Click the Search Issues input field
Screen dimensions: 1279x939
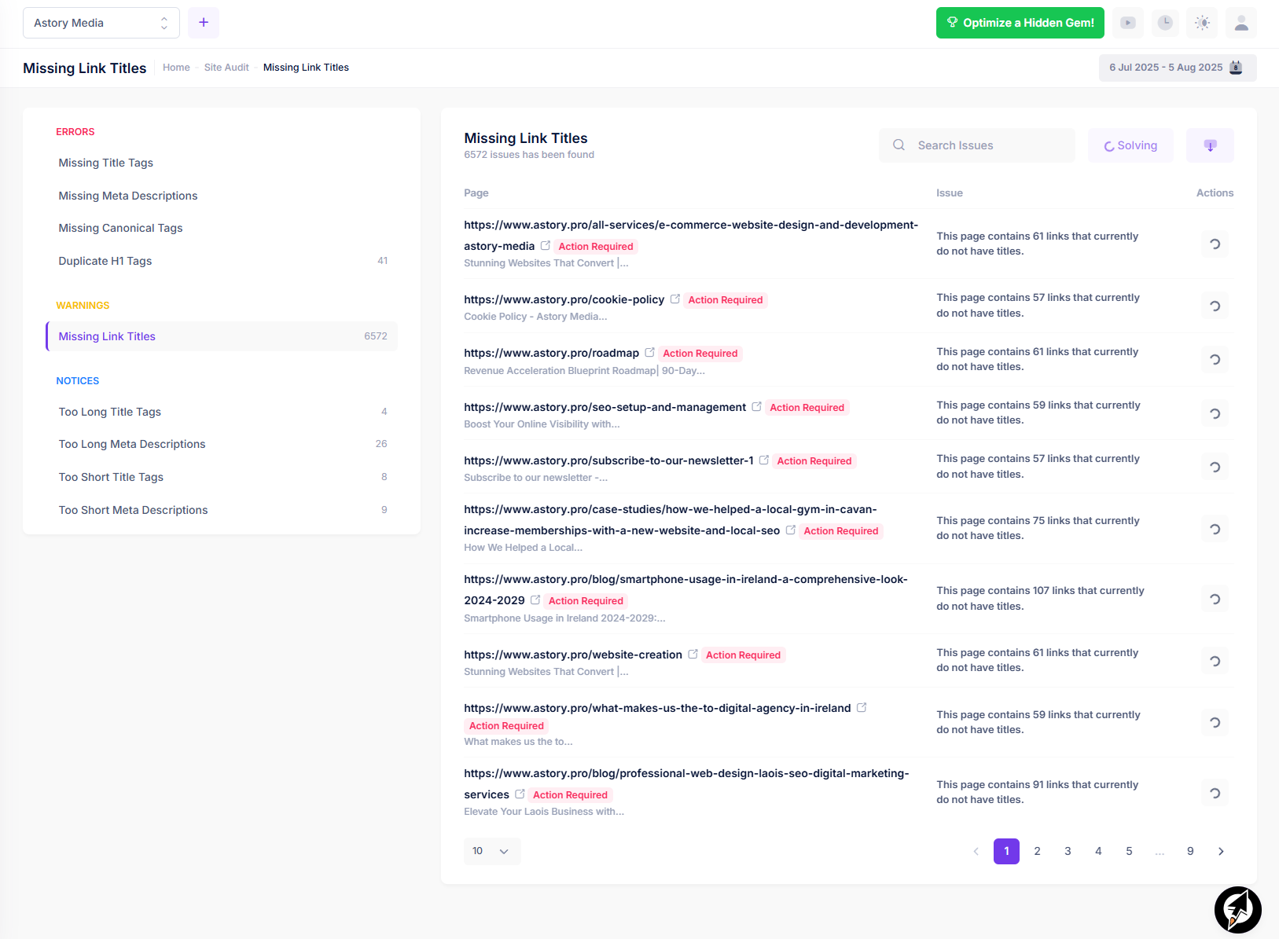(x=977, y=145)
